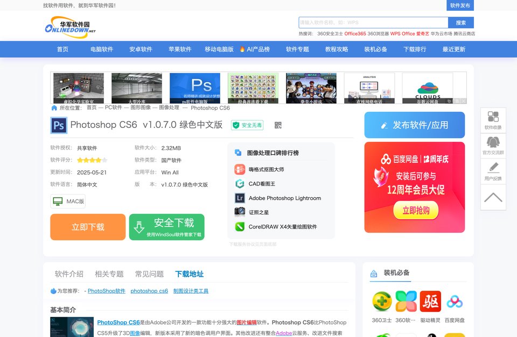
Task: Click the 图片编辑 link in intro
Action: point(247,322)
